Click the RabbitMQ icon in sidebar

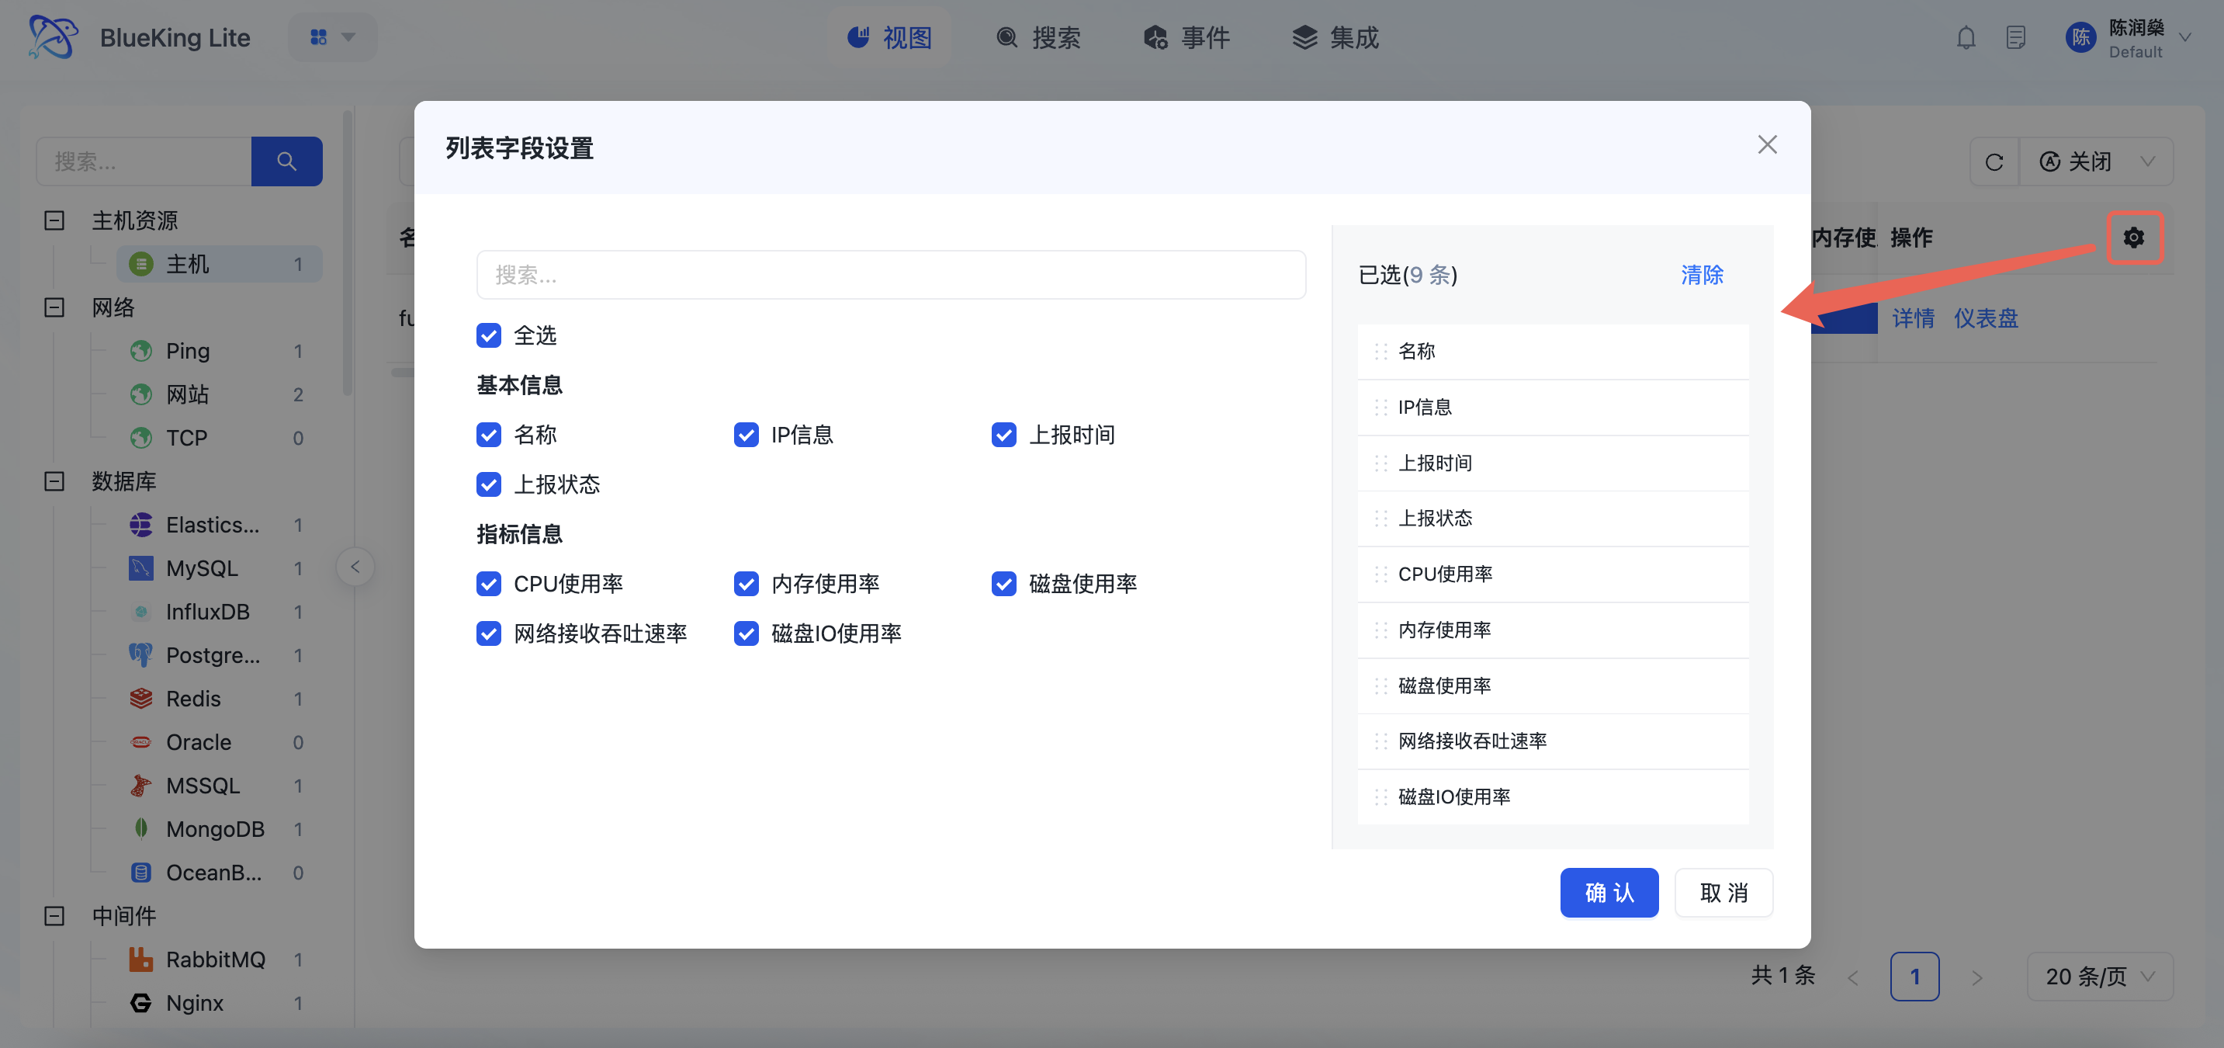click(x=140, y=959)
